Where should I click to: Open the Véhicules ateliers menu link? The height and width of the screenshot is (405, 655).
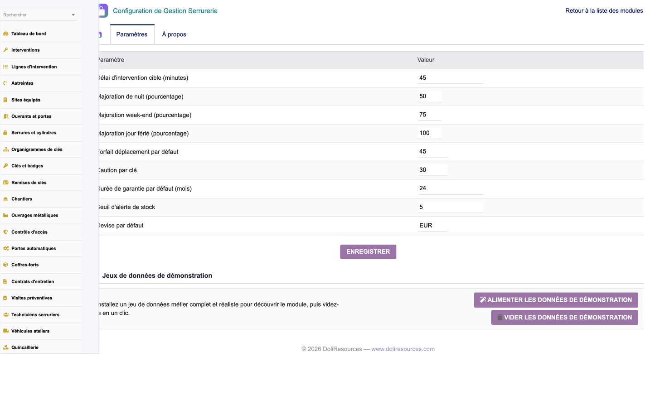click(x=30, y=331)
